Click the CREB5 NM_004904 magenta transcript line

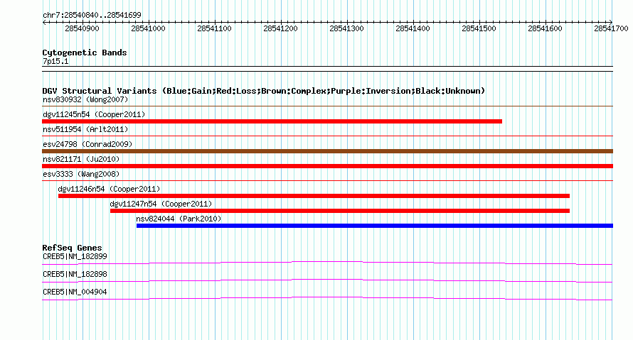tap(327, 299)
